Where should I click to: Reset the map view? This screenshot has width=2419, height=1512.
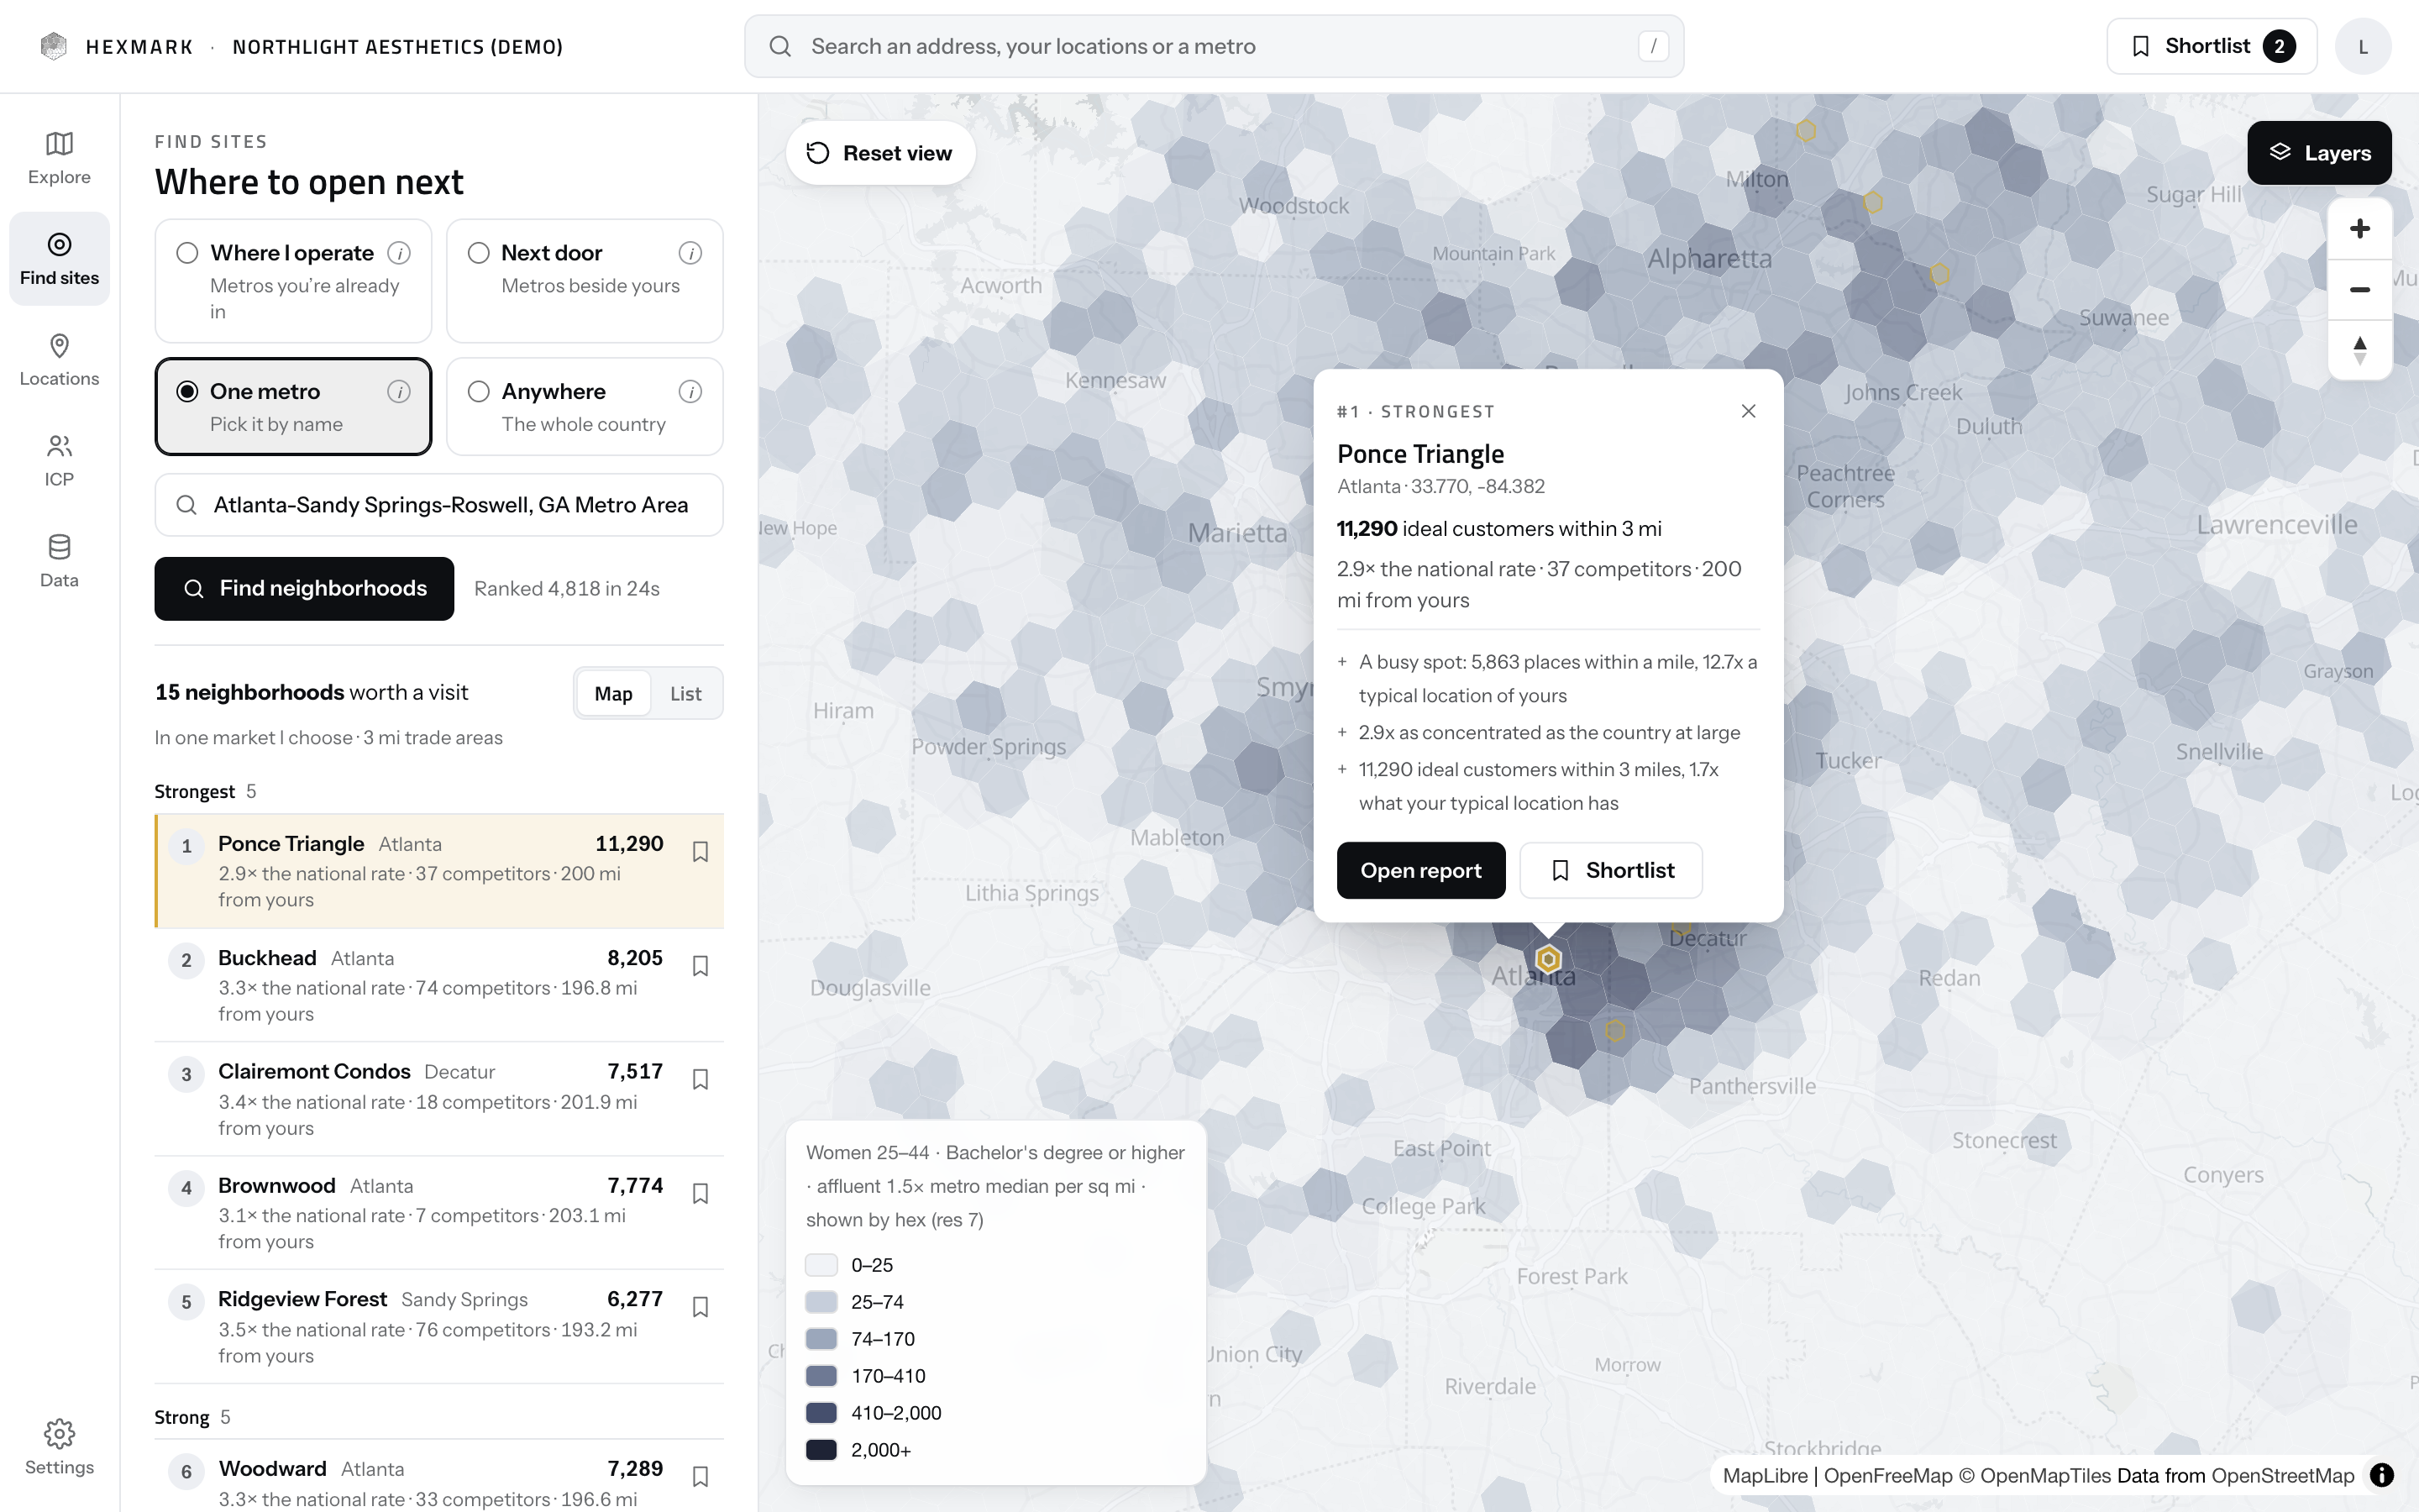click(x=879, y=153)
